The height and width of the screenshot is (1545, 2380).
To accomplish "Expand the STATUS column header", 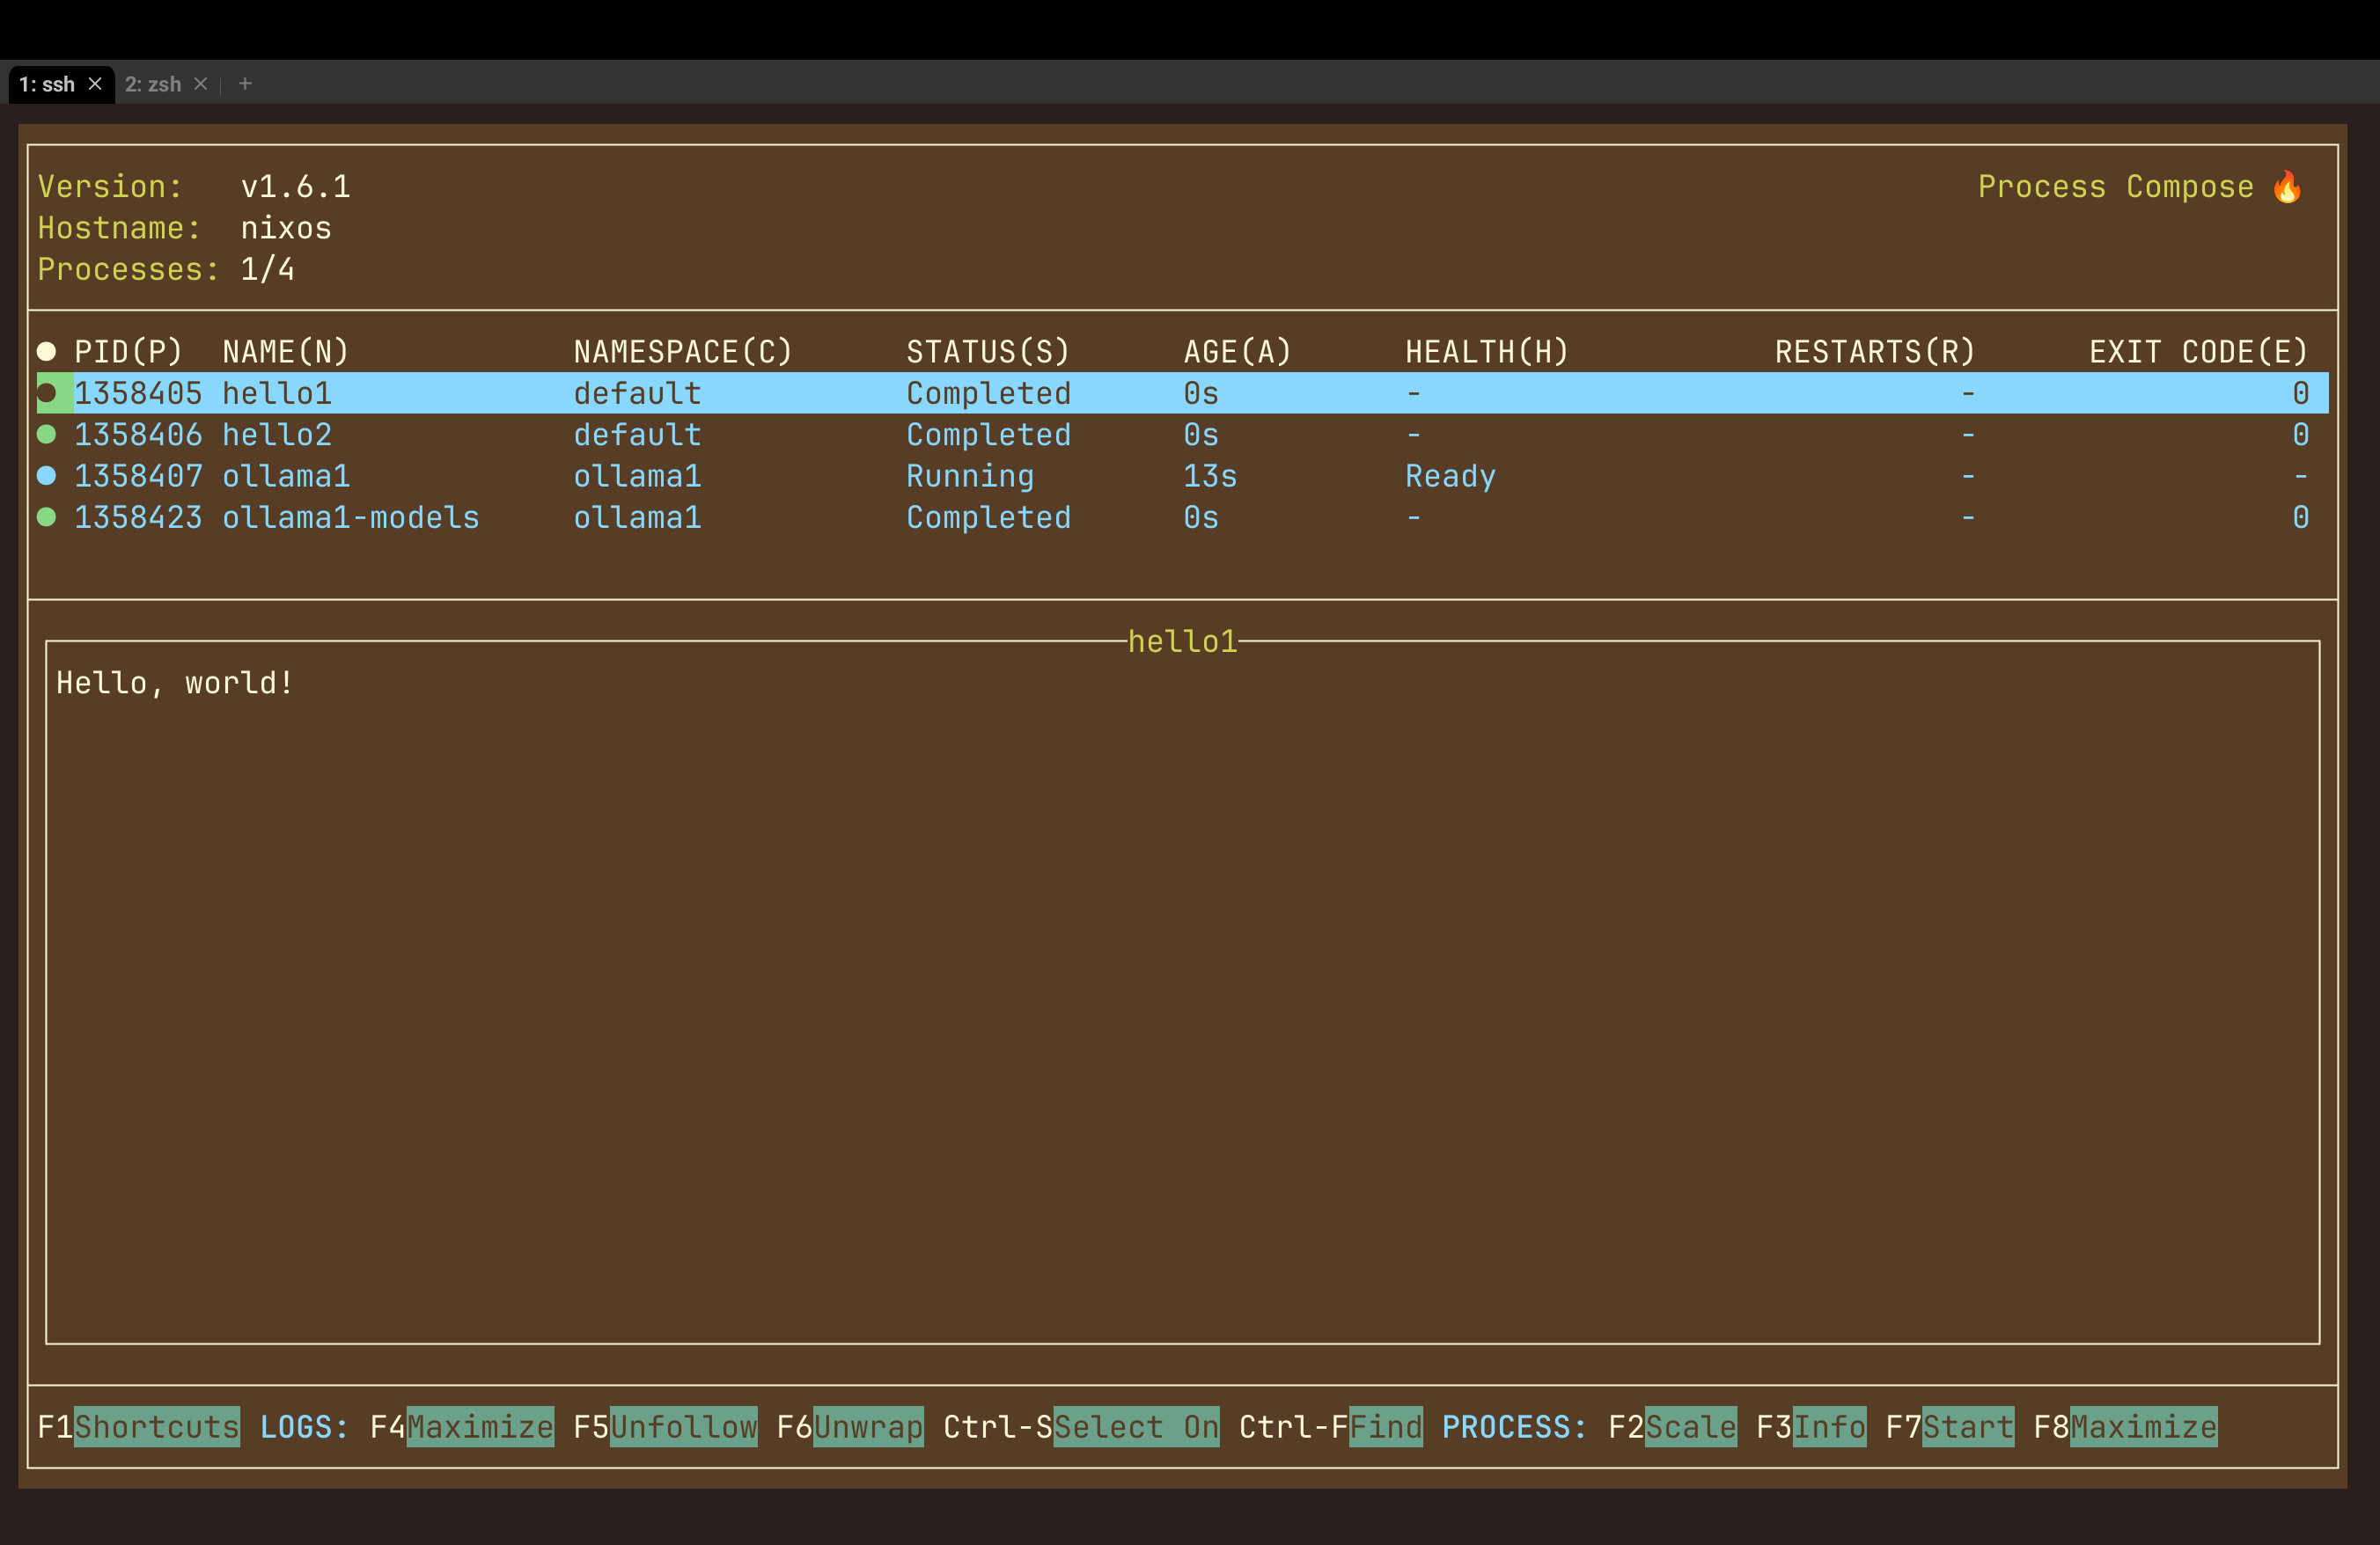I will pyautogui.click(x=985, y=352).
